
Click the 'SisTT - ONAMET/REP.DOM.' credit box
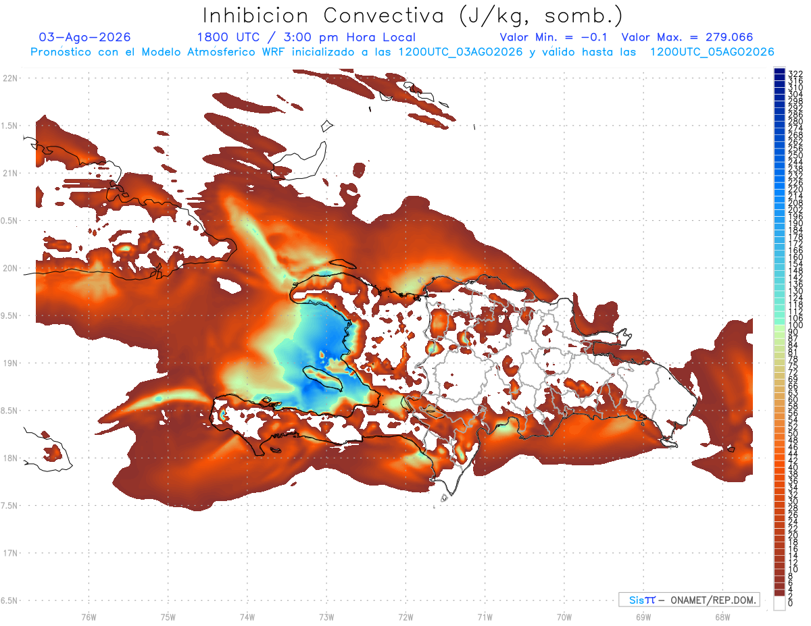pos(689,600)
